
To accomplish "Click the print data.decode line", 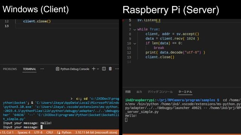I will [x=175, y=52].
